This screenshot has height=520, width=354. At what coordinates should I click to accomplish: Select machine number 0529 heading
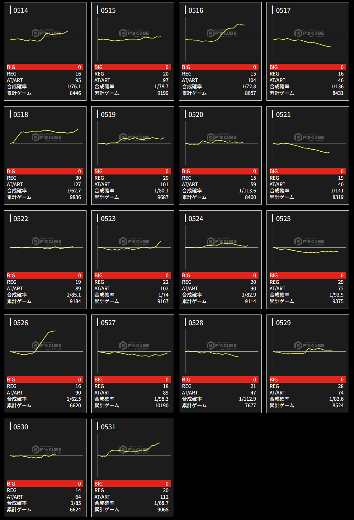click(283, 323)
